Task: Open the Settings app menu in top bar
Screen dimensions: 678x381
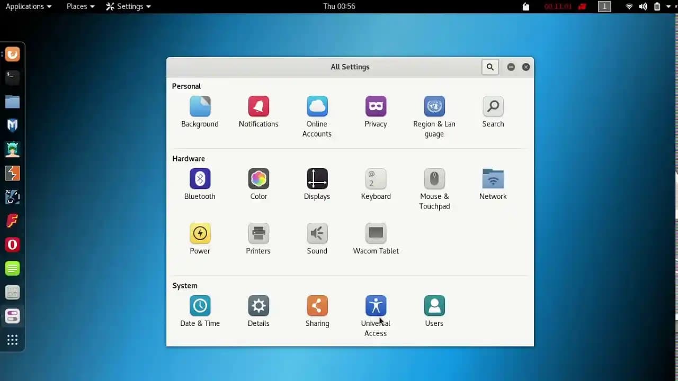Action: pos(128,6)
